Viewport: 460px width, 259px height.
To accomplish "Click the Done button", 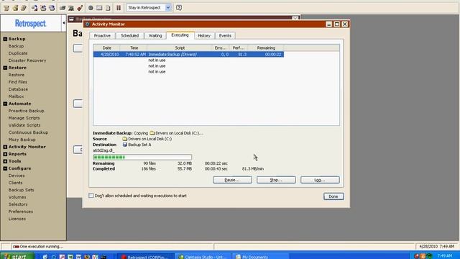I will (x=333, y=196).
